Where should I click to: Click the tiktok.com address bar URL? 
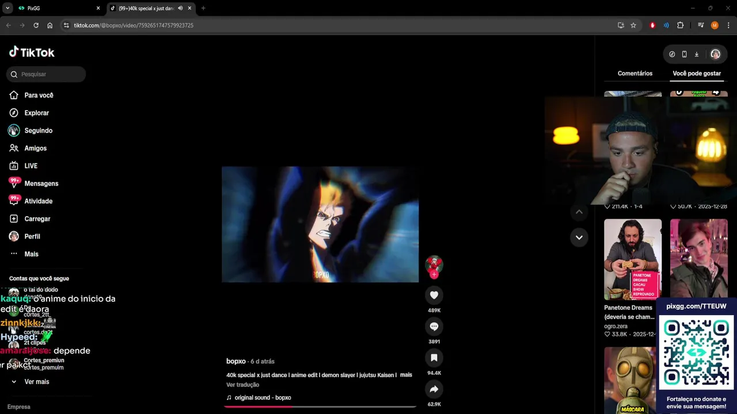pos(134,25)
